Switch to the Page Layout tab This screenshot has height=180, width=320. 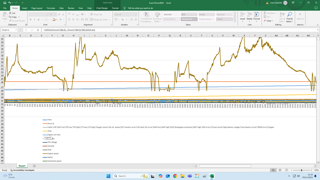pyautogui.click(x=37, y=8)
